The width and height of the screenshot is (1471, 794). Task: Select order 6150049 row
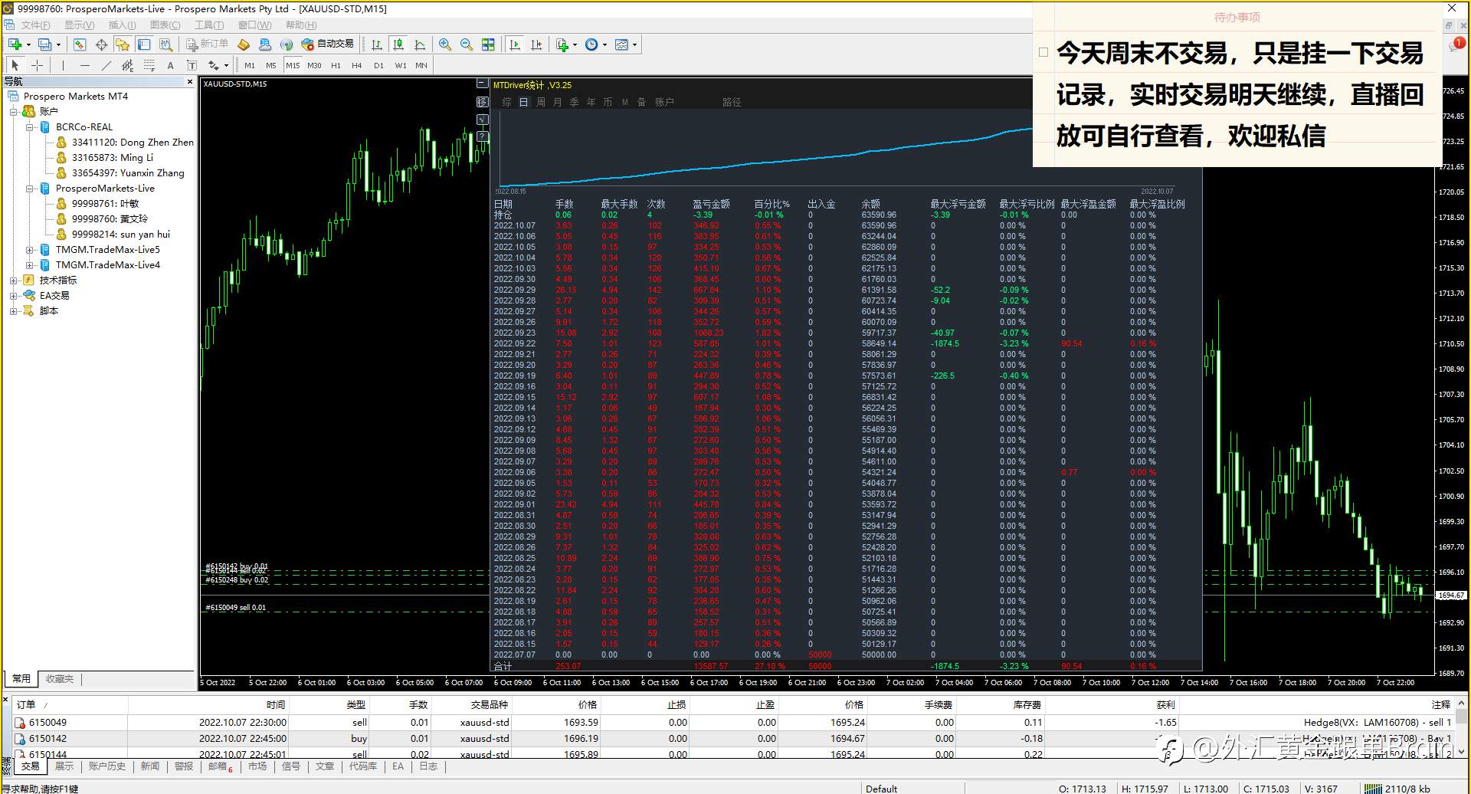[734, 722]
